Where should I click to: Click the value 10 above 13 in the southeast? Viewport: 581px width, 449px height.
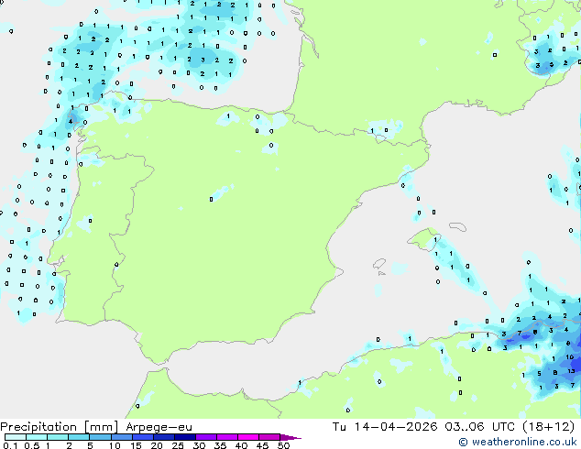pyautogui.click(x=569, y=357)
